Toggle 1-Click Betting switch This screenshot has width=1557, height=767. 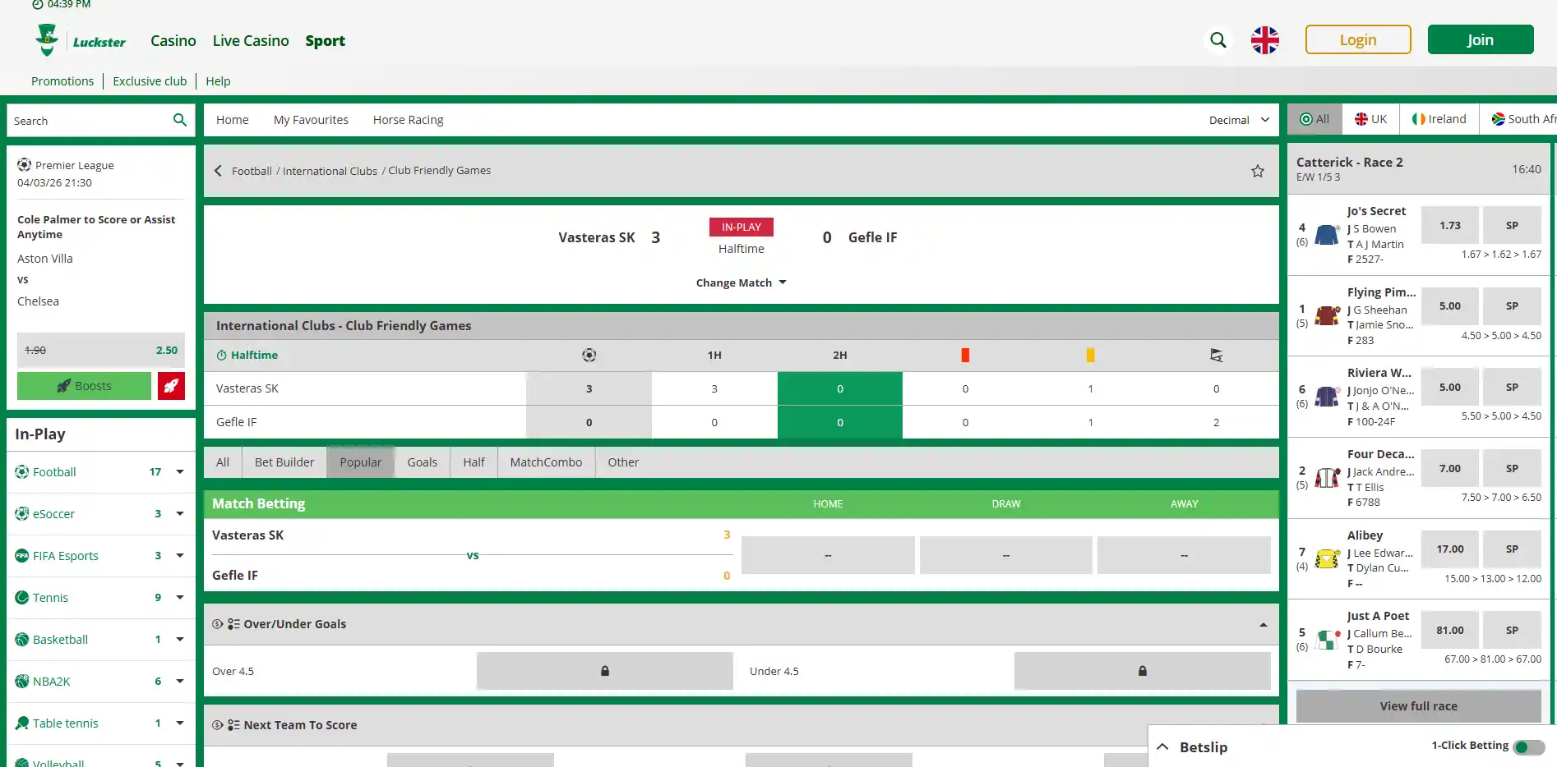(x=1529, y=746)
